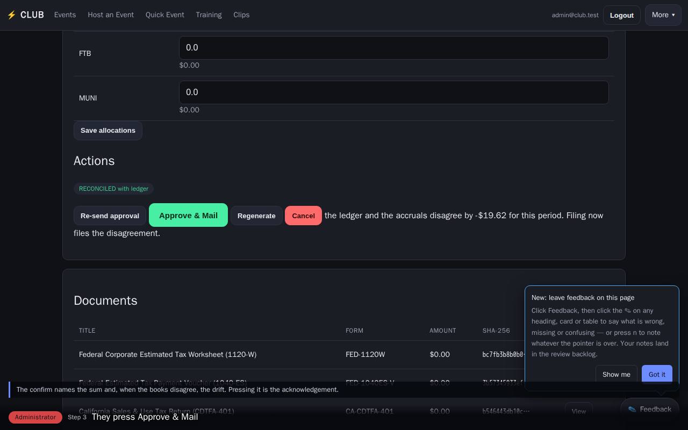
Task: Open the Feedback widget
Action: [650, 410]
